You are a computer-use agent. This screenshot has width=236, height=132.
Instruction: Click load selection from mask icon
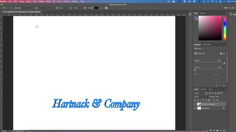213,86
